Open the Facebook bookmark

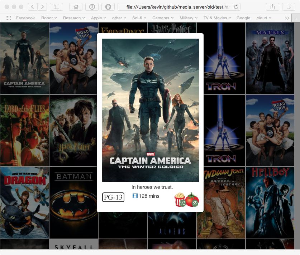(x=25, y=18)
